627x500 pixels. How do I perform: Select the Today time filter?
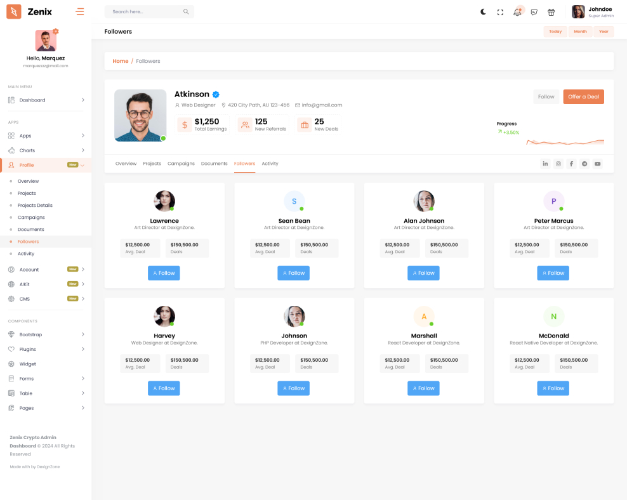[555, 32]
